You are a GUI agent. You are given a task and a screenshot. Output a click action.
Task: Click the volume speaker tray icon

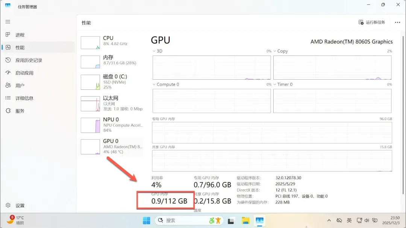367,220
